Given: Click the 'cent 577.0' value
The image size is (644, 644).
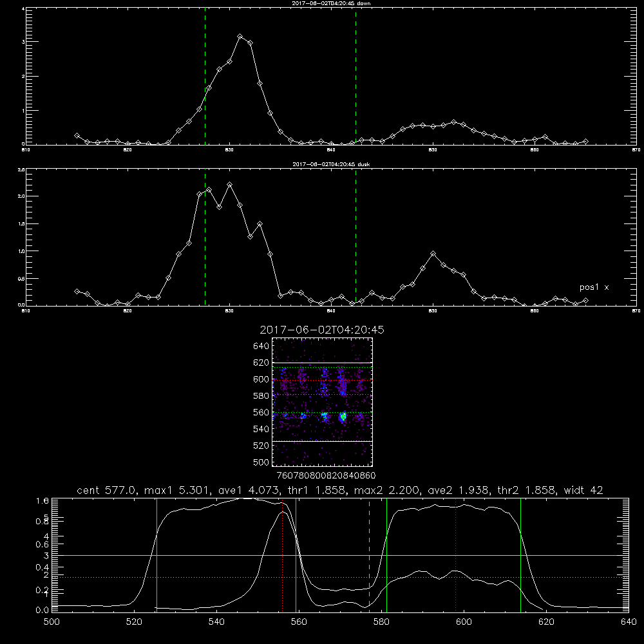Looking at the screenshot, I should (108, 490).
